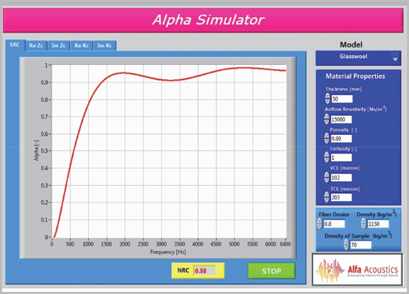Click the Density of Sample stepper arrows
The width and height of the screenshot is (409, 294).
click(346, 245)
